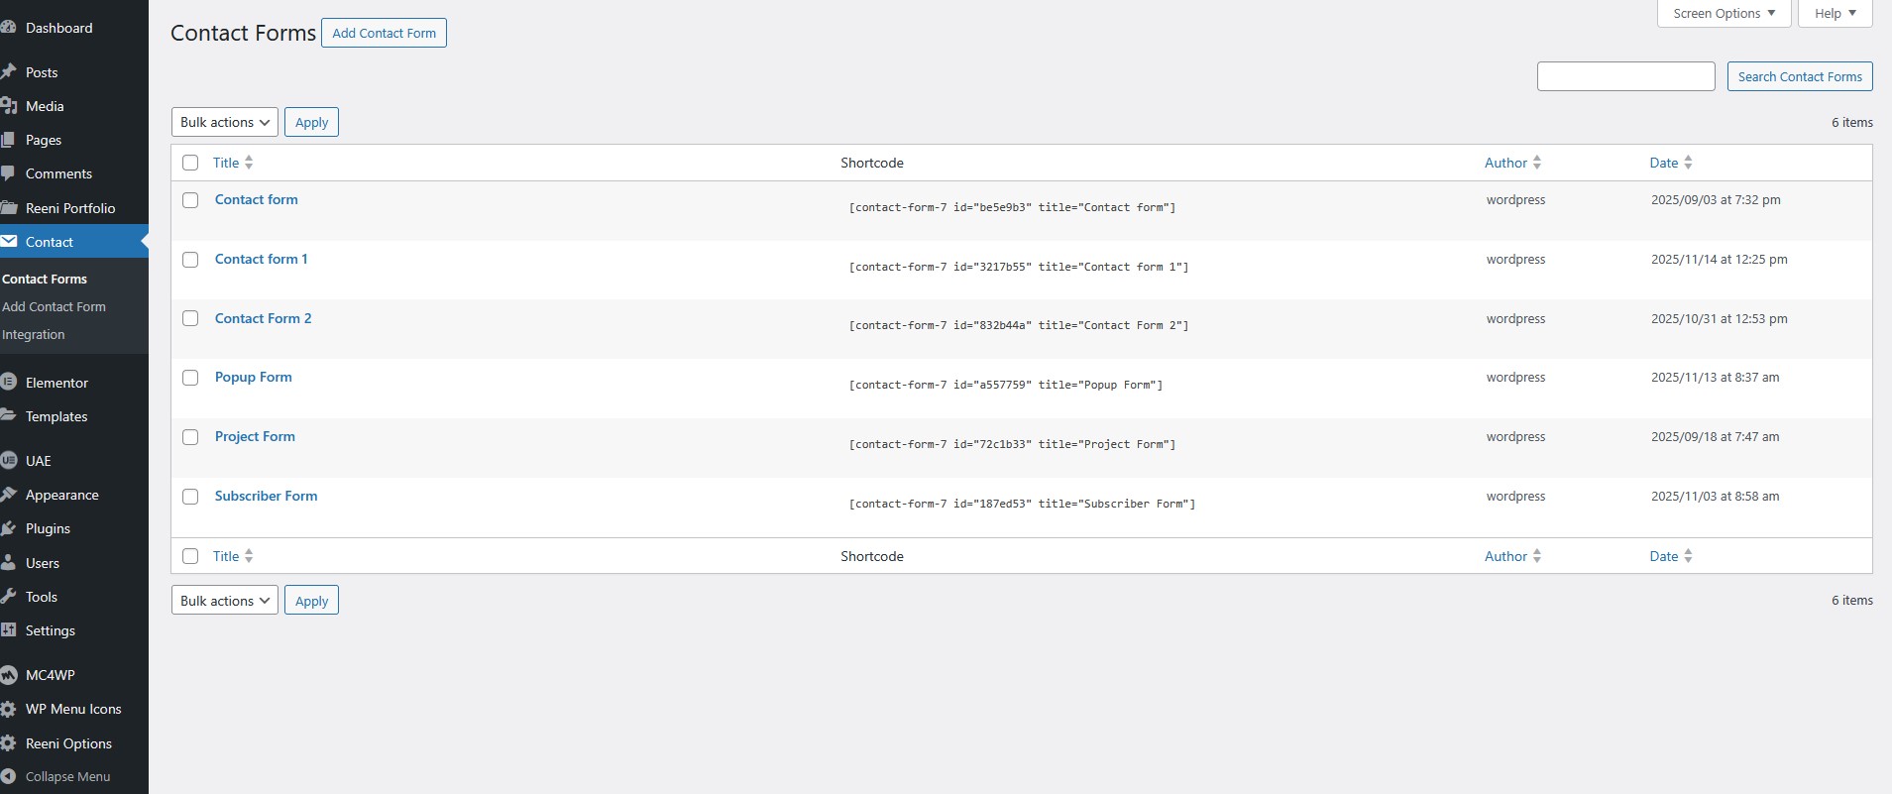1892x794 pixels.
Task: Expand the Help tab dropdown
Action: (1835, 14)
